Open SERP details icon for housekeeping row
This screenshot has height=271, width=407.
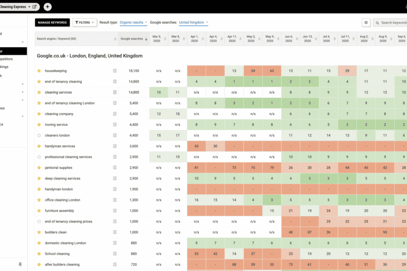(x=115, y=71)
